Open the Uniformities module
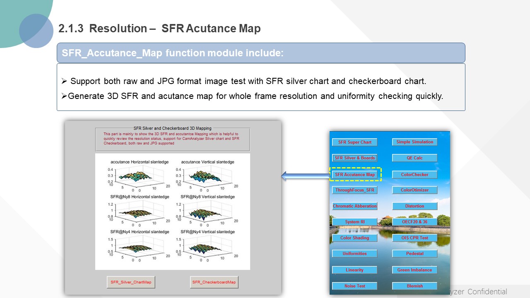The height and width of the screenshot is (298, 530). tap(355, 254)
